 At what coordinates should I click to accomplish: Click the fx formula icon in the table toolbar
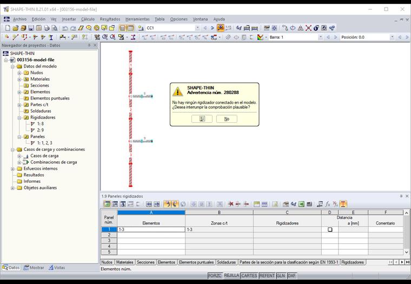(x=328, y=204)
